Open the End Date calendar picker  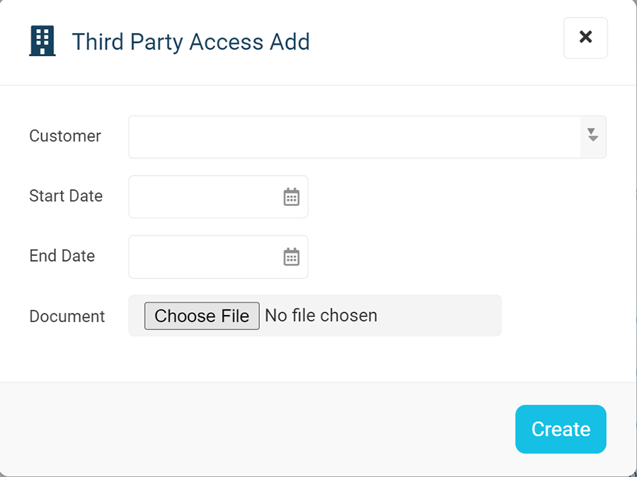pos(292,257)
